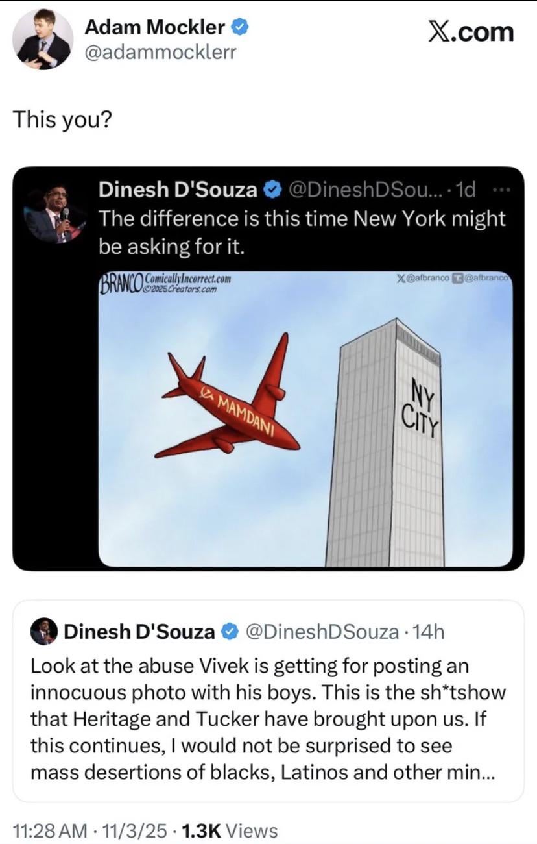Screen dimensions: 537x844
Task: Open the X.com logo link
Action: click(471, 31)
